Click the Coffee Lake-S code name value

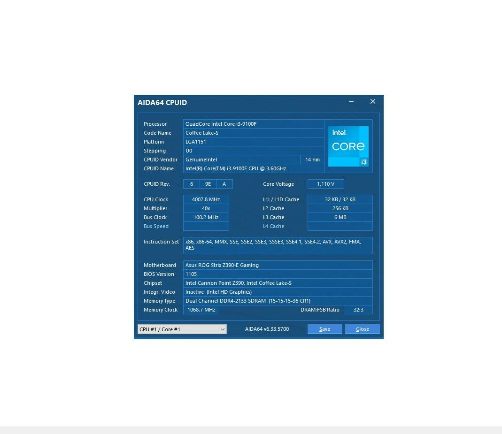[x=254, y=133]
